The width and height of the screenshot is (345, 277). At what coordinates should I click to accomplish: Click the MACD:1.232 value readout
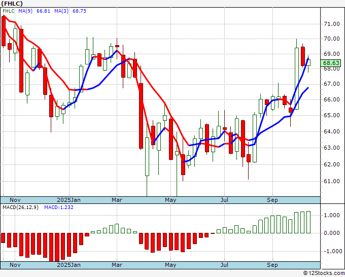pos(59,207)
